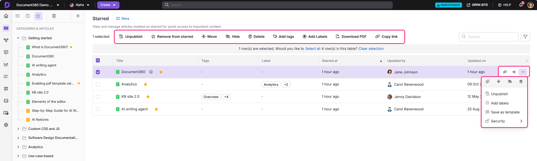Screen dimensions: 537x161
Task: Uncheck the Document360 row checkbox
Action: [98, 72]
